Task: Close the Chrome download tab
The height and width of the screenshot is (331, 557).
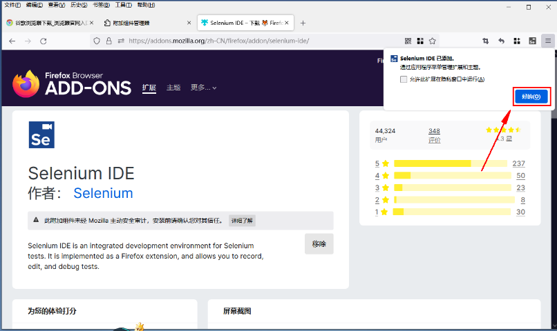Action: pos(92,23)
